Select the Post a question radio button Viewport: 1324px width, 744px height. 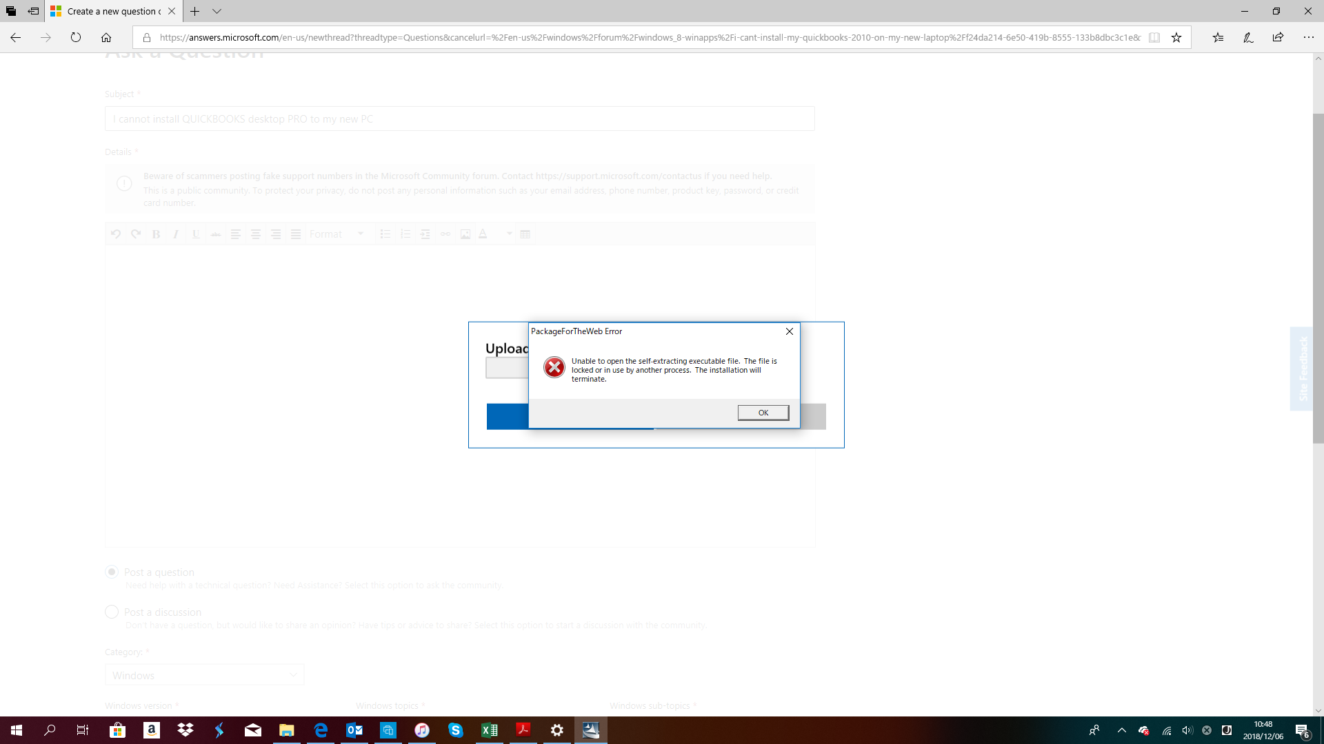tap(112, 572)
